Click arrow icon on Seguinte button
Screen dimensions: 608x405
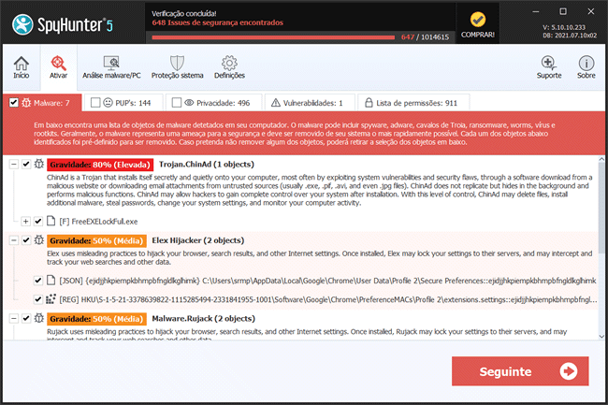tap(568, 371)
